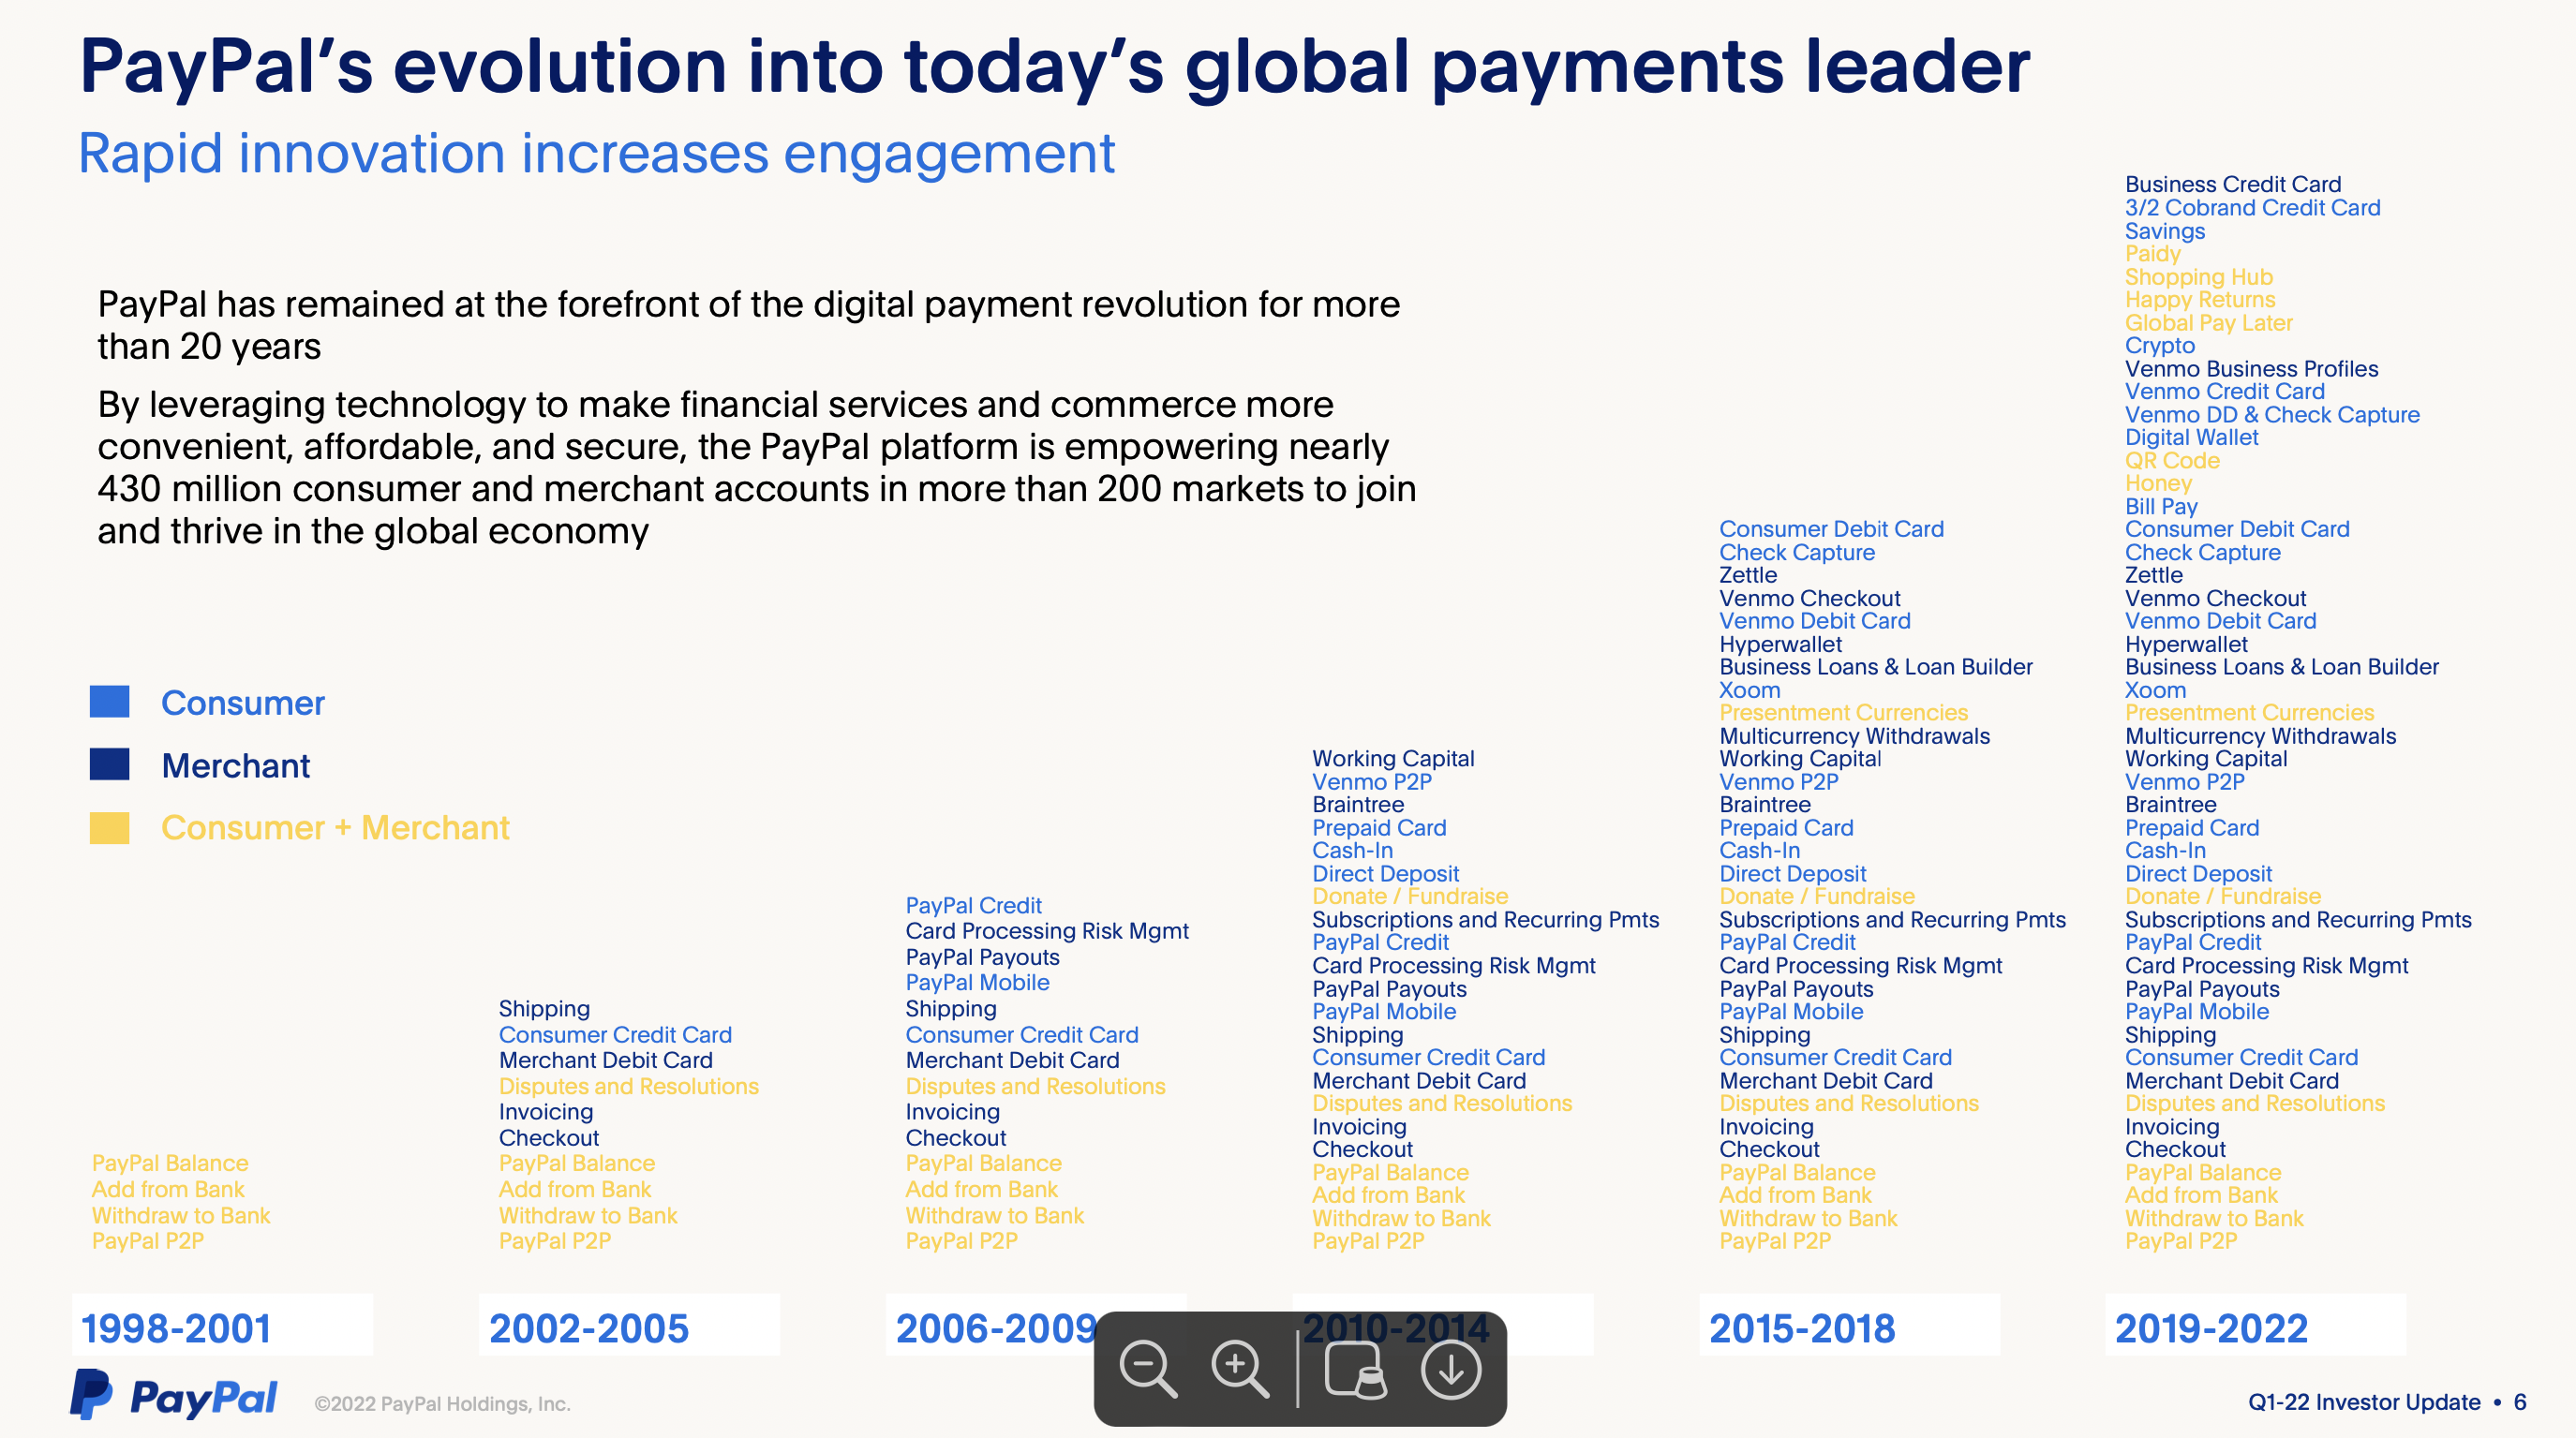Click 'Xoom' in the 2015-2018 column

(1750, 690)
